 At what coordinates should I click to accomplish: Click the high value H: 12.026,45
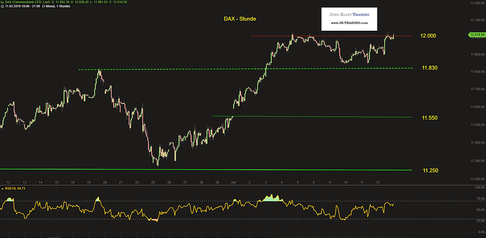[x=80, y=2]
